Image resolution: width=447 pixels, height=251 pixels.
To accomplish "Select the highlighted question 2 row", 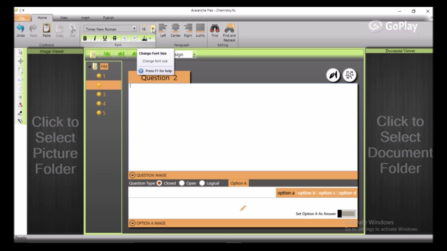I will 104,85.
